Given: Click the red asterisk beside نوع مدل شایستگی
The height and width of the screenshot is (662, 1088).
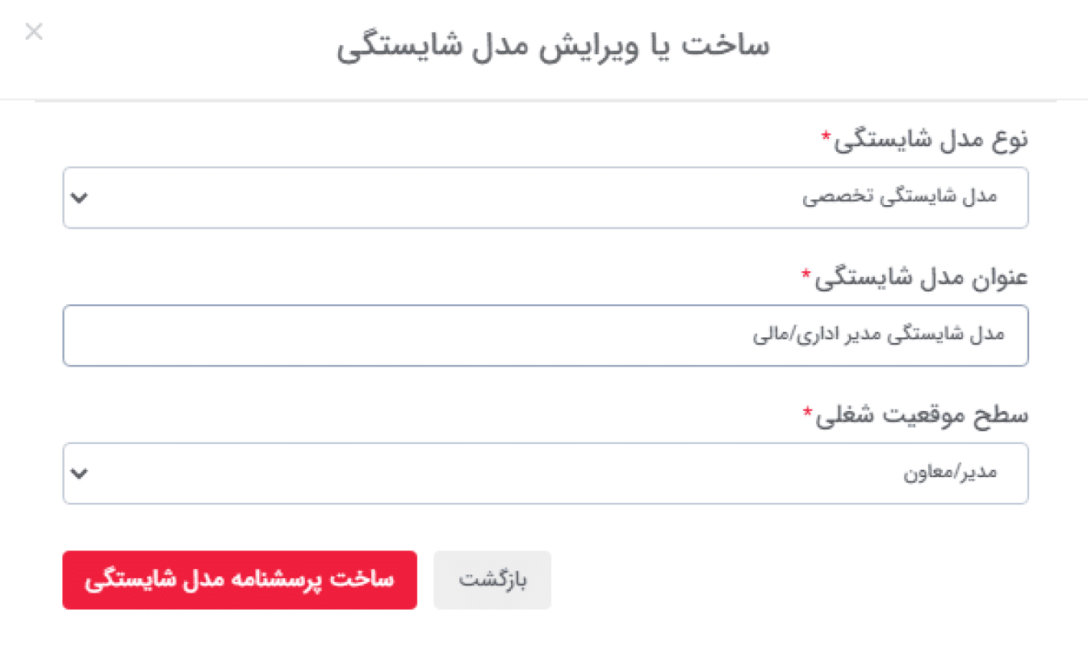Looking at the screenshot, I should pyautogui.click(x=826, y=135).
